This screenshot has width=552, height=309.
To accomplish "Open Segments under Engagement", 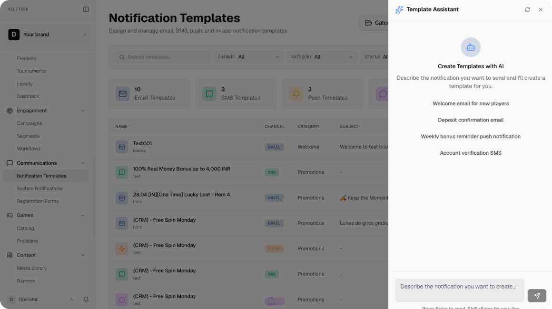I will pos(28,136).
